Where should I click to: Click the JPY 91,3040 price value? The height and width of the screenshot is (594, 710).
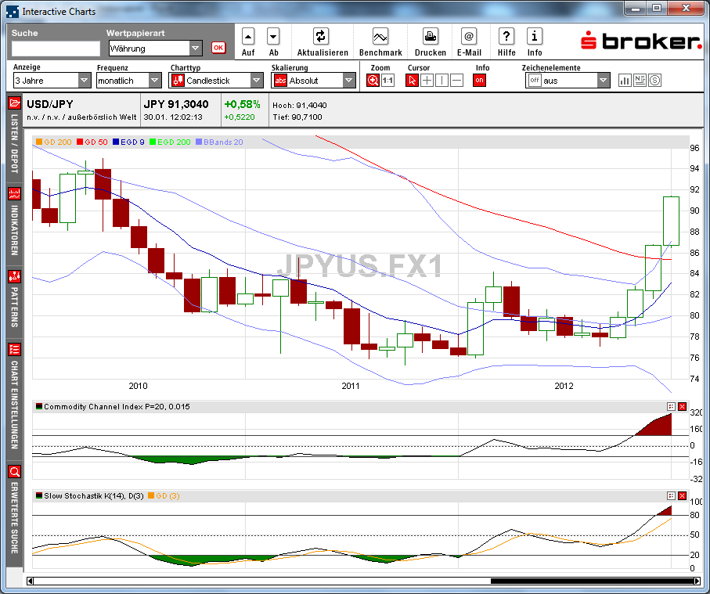[176, 104]
